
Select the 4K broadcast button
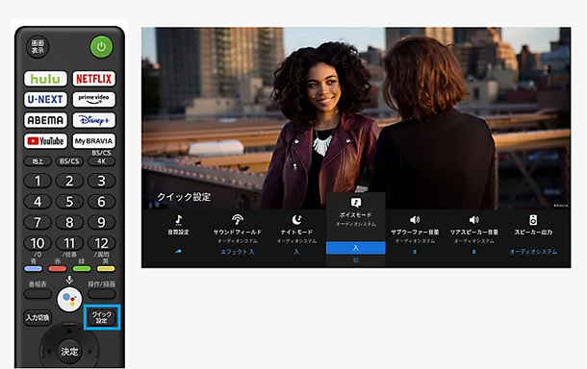click(x=101, y=161)
